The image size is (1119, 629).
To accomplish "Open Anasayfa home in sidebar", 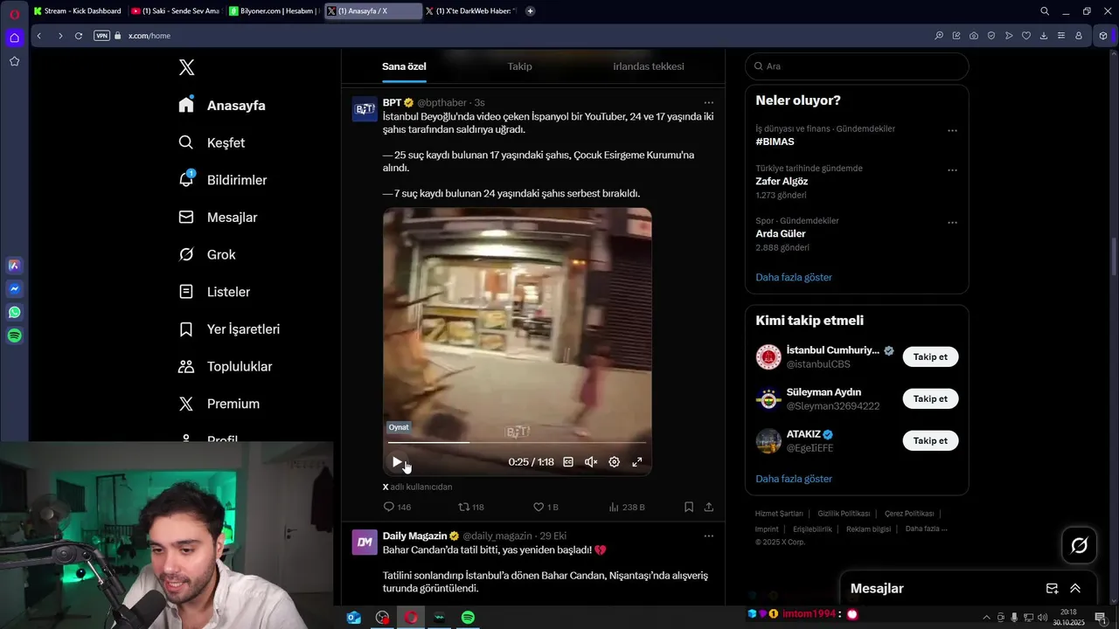I will pos(221,106).
